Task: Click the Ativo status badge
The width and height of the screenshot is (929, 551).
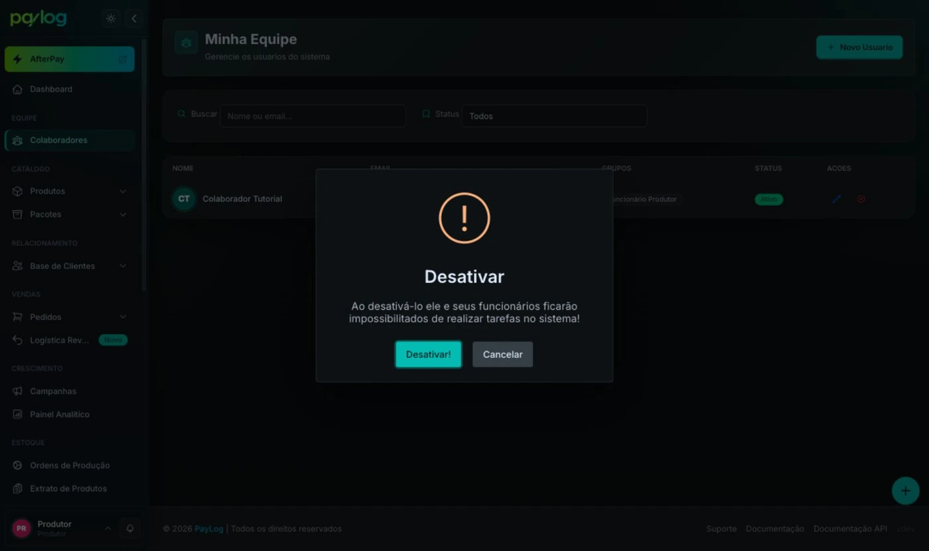Action: [768, 199]
